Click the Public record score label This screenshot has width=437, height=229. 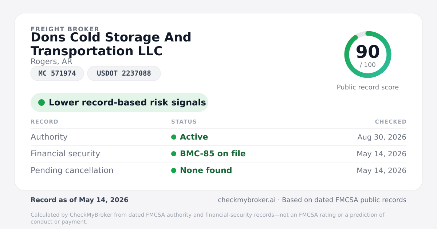click(368, 87)
